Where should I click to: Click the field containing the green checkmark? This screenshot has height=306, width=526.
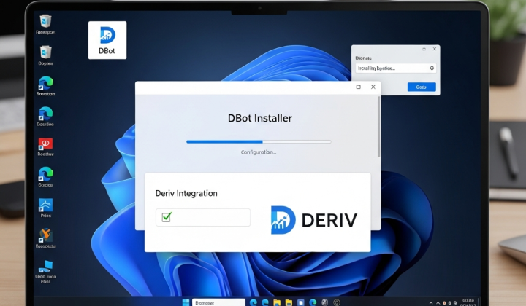203,217
